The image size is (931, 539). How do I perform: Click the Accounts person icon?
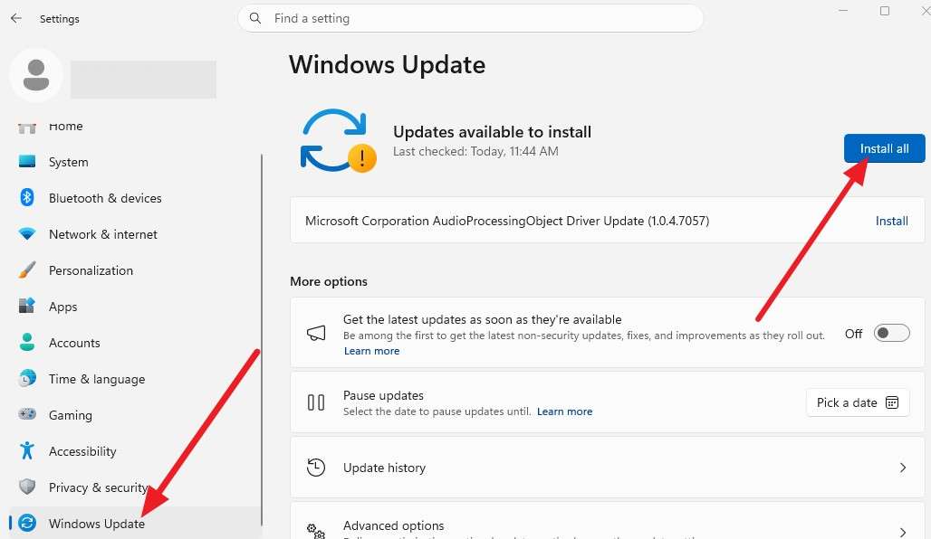(x=27, y=342)
